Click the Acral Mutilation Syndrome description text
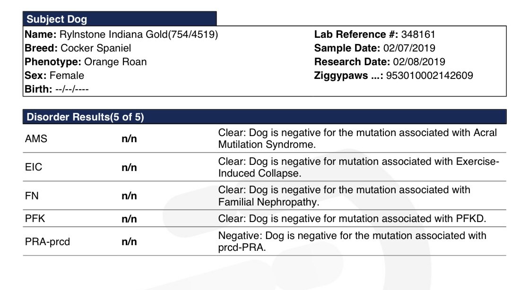Viewport: 528px width, 290px height. tap(357, 138)
